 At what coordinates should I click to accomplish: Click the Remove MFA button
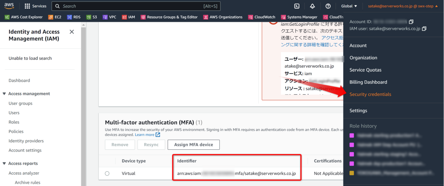pos(120,145)
